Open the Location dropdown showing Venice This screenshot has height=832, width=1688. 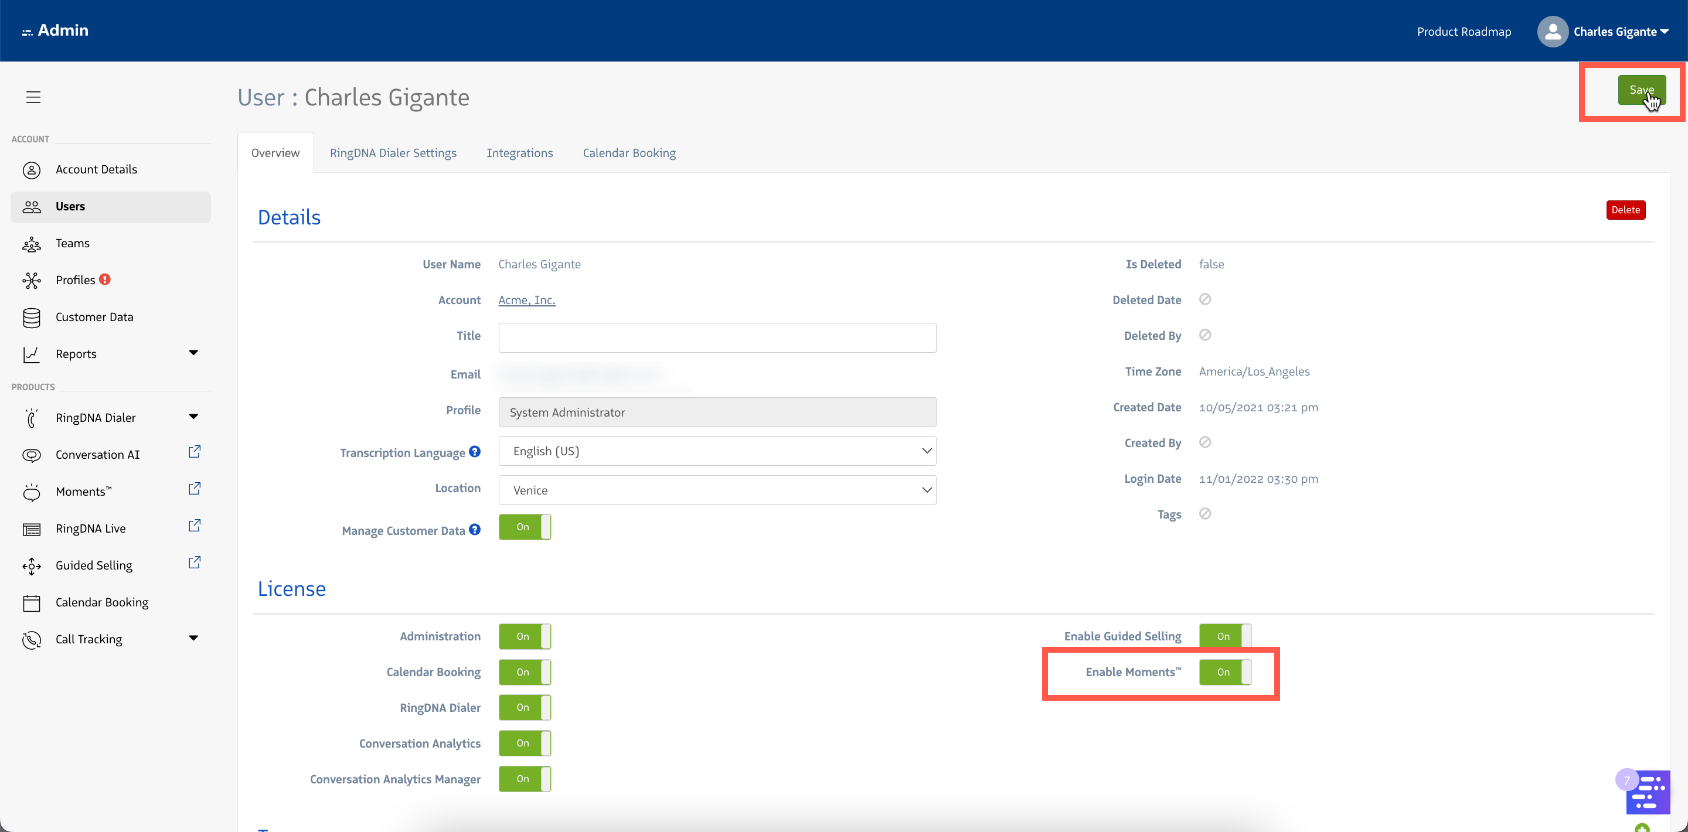point(717,490)
